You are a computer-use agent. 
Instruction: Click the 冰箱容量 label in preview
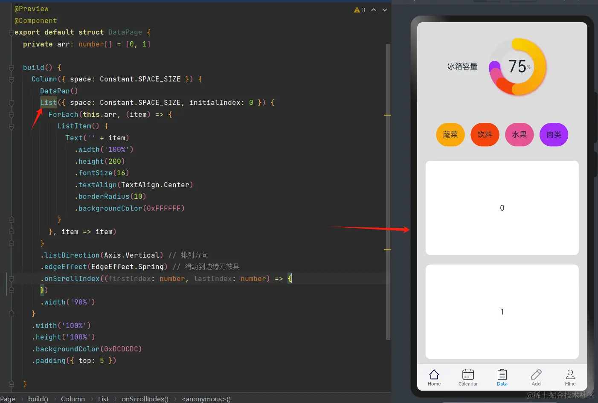tap(462, 67)
